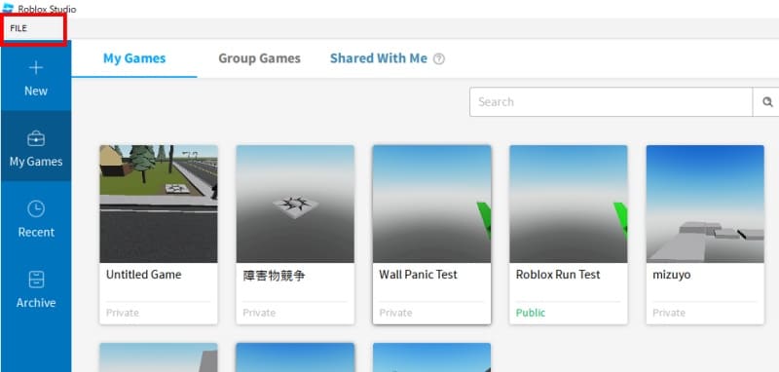Click the New label in sidebar

36,92
